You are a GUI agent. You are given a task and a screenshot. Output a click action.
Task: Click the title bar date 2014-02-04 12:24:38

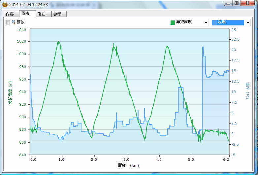pyautogui.click(x=28, y=5)
